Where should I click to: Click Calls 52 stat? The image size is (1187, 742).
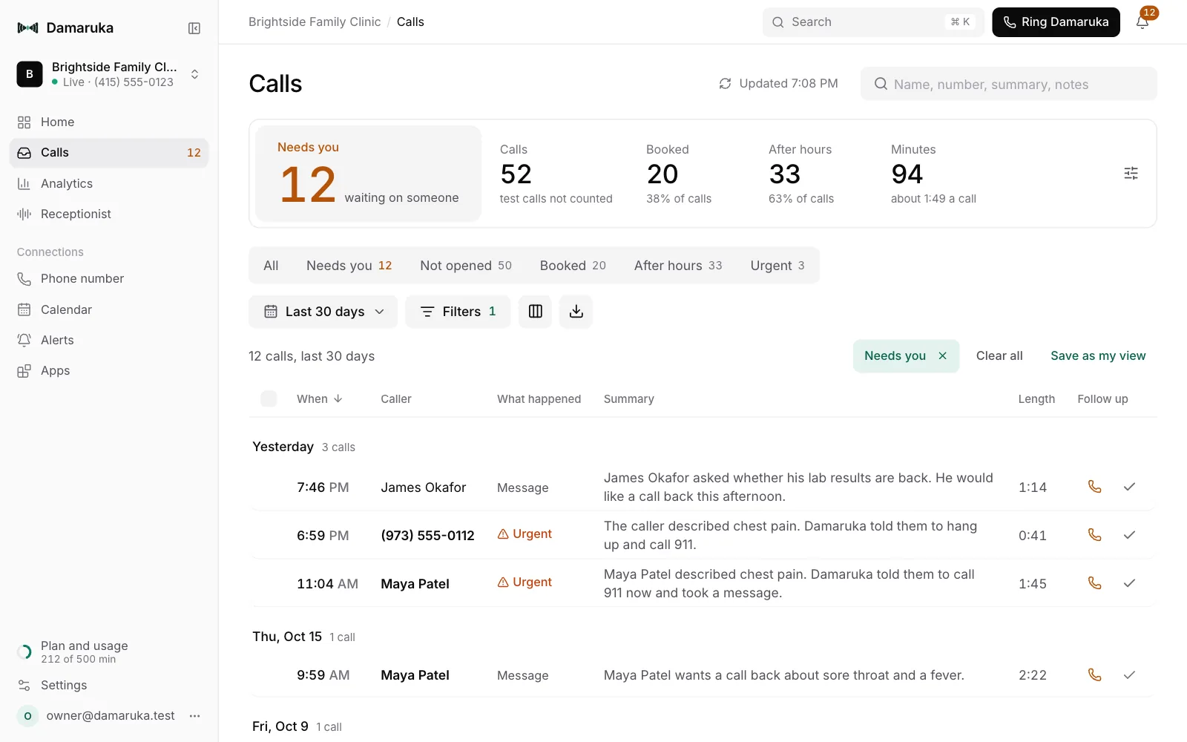(x=556, y=174)
